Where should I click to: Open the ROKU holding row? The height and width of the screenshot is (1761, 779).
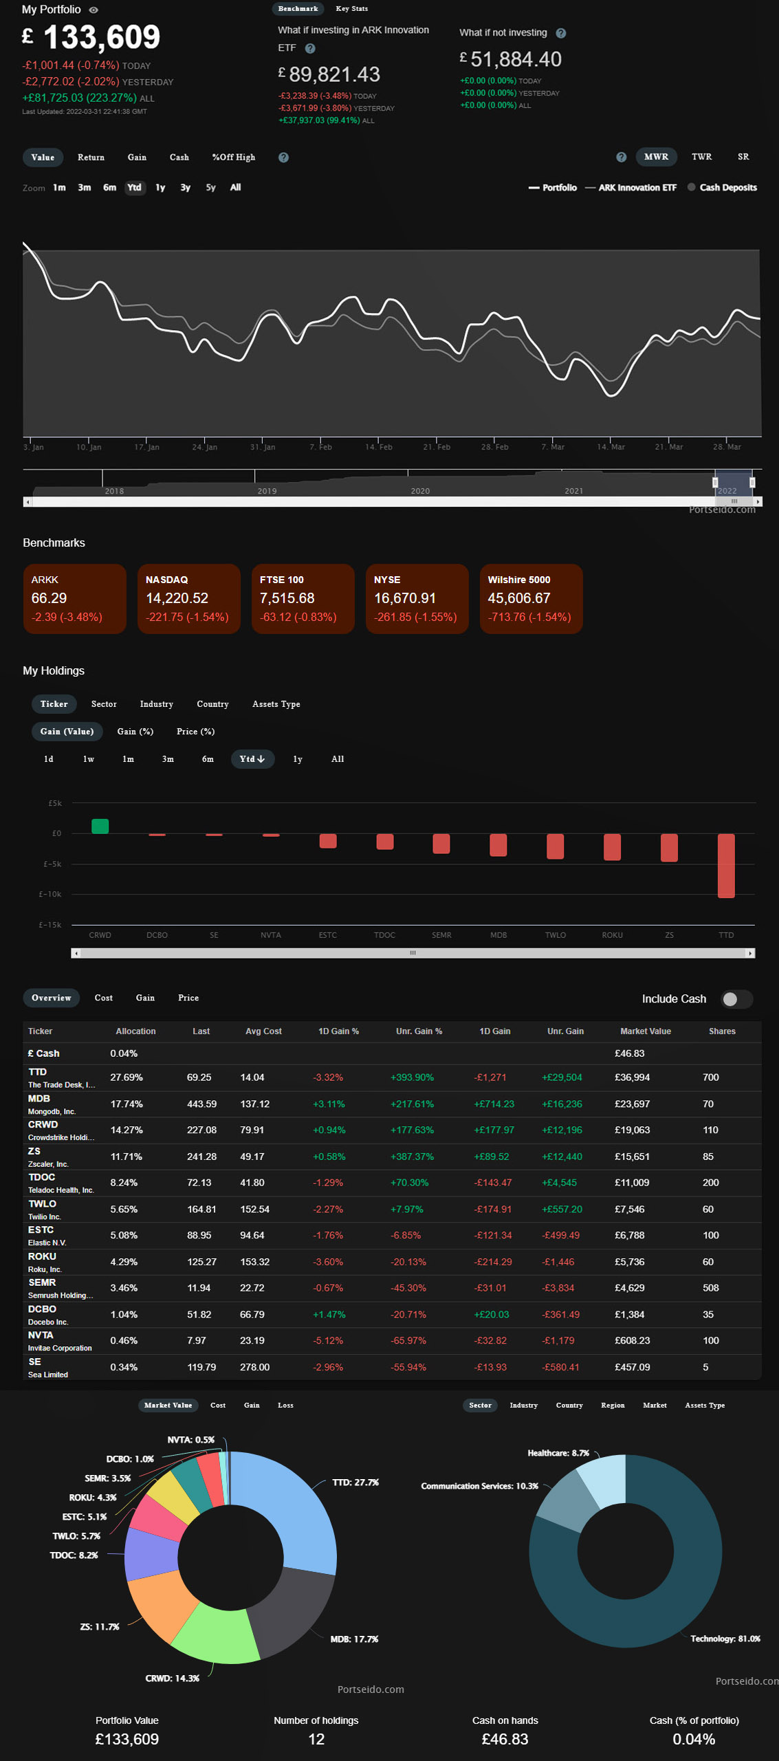click(x=392, y=1262)
